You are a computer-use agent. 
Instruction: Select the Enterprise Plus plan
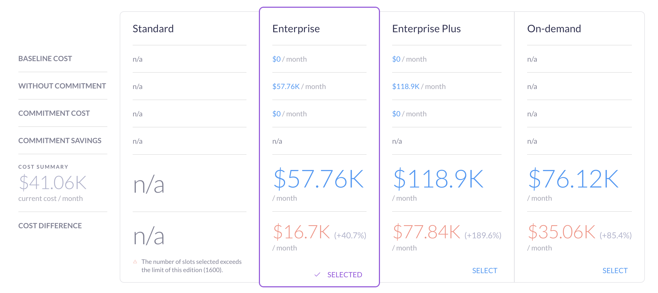pyautogui.click(x=484, y=271)
